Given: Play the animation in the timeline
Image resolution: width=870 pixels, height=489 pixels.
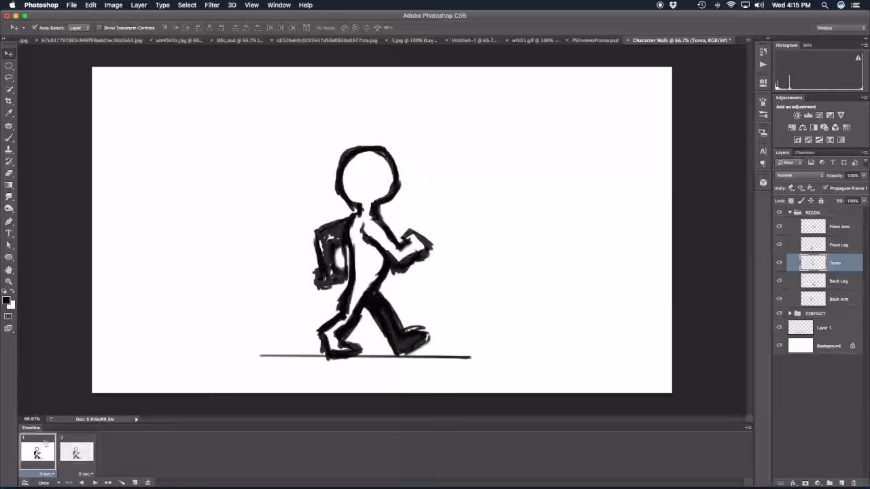Looking at the screenshot, I should 95,482.
